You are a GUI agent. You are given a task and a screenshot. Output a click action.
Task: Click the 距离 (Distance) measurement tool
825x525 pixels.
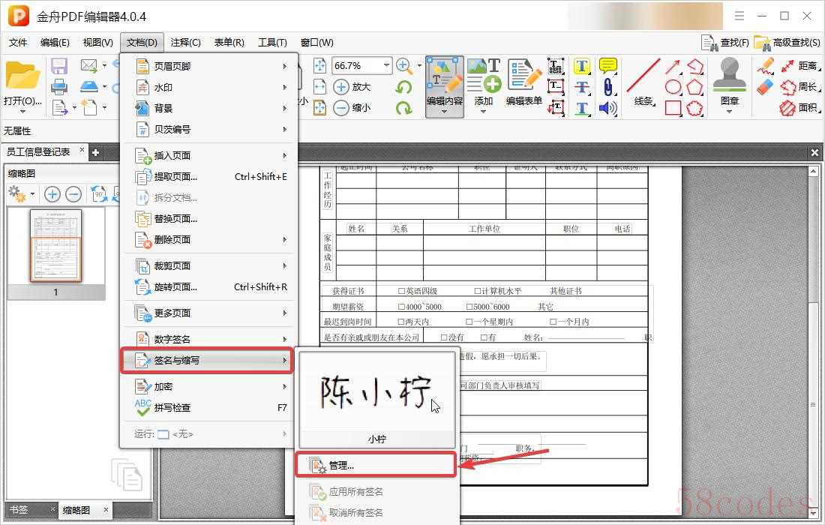click(798, 66)
